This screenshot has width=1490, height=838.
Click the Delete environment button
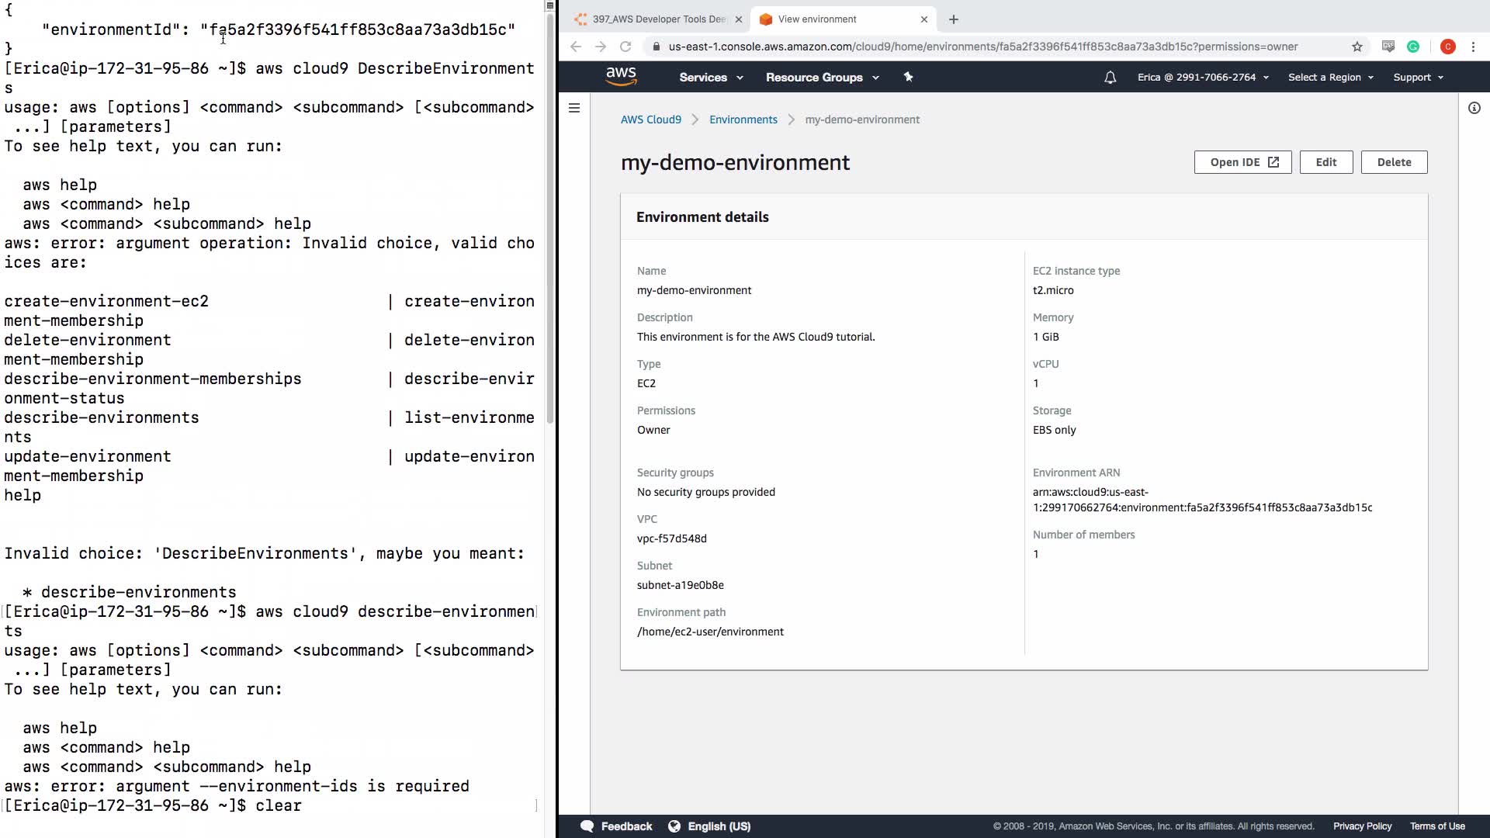(x=1394, y=162)
